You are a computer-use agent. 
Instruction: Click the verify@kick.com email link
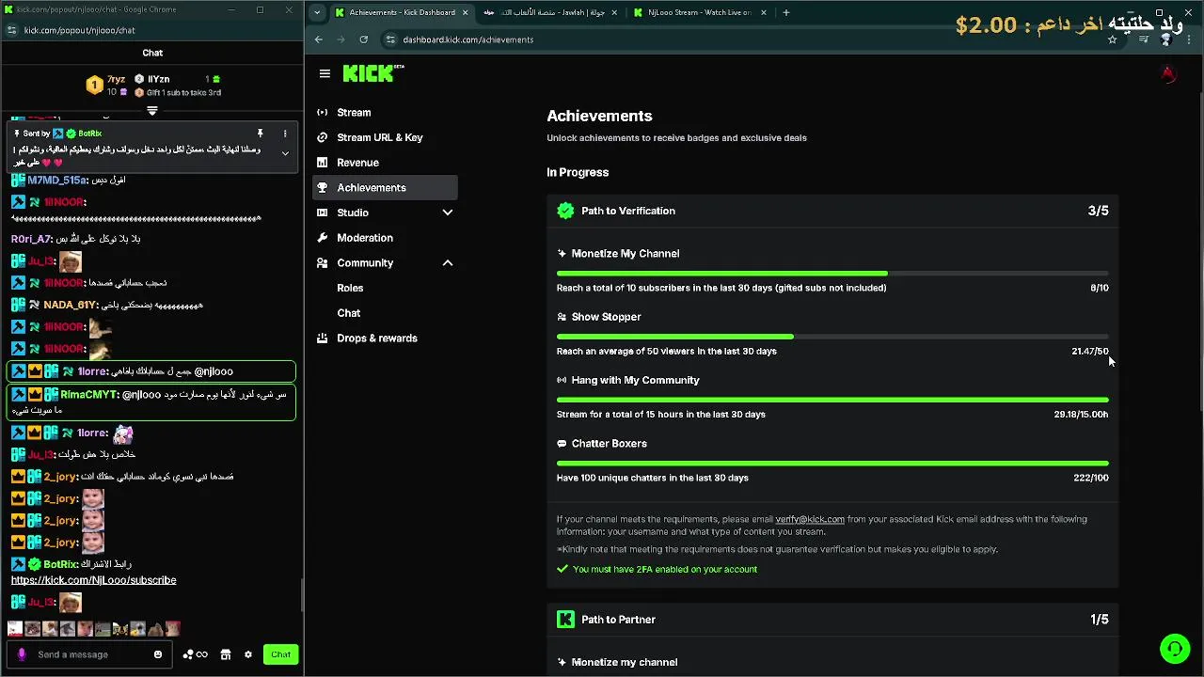tap(809, 519)
